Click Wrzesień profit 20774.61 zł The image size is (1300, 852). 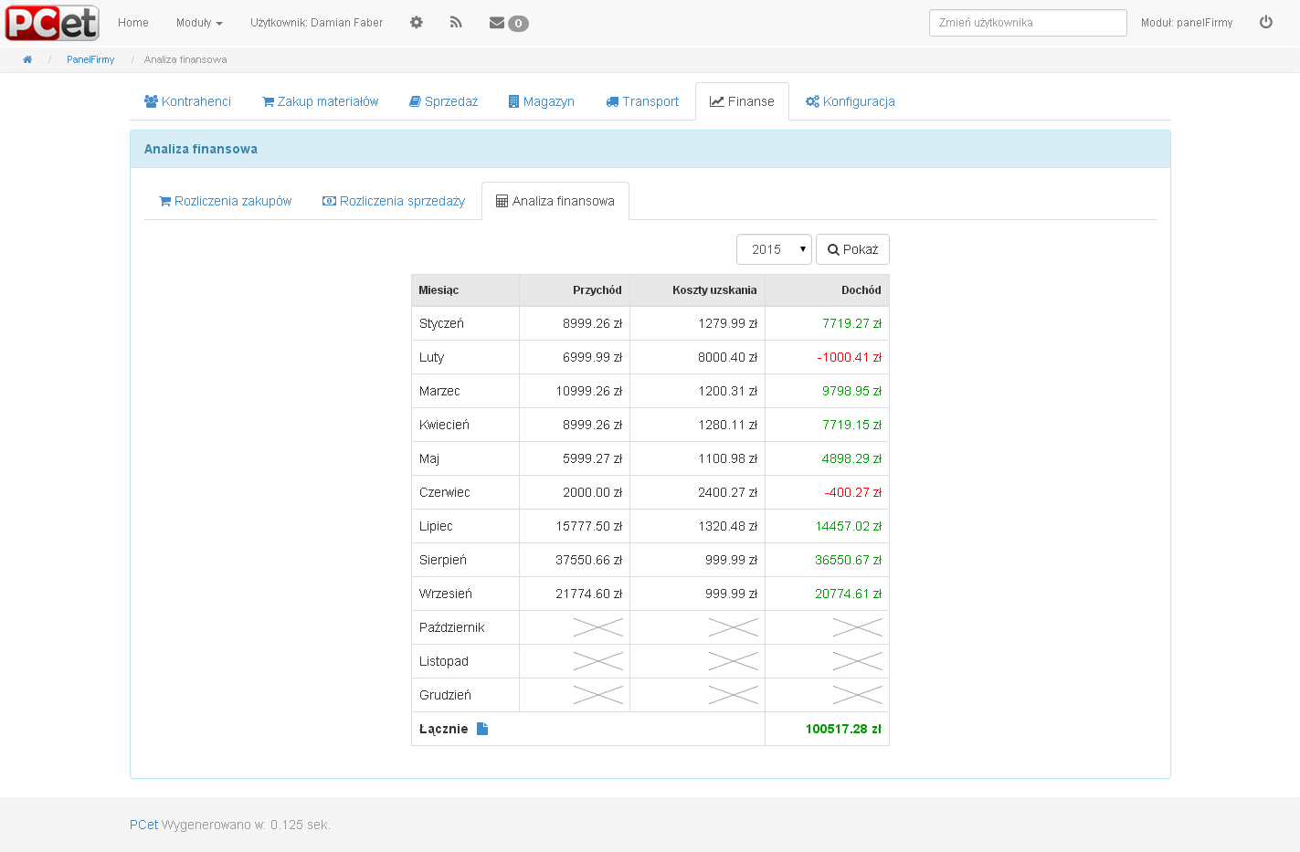(x=849, y=594)
